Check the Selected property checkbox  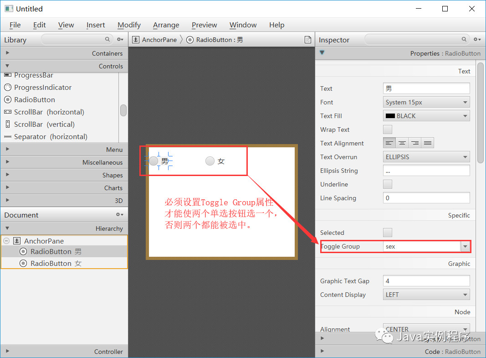(387, 233)
